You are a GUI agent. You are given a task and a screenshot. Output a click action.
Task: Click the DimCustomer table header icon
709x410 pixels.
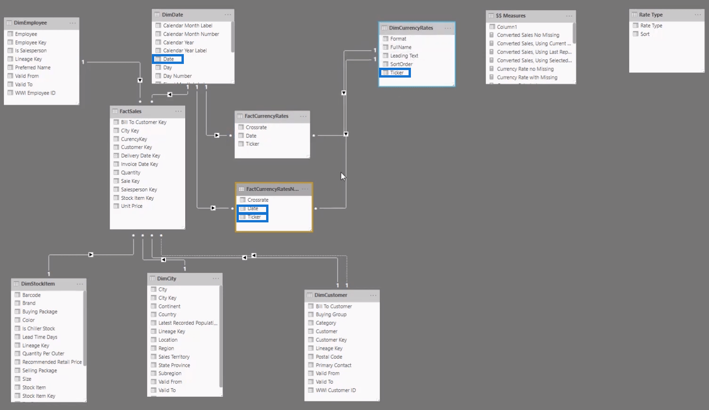coord(310,295)
